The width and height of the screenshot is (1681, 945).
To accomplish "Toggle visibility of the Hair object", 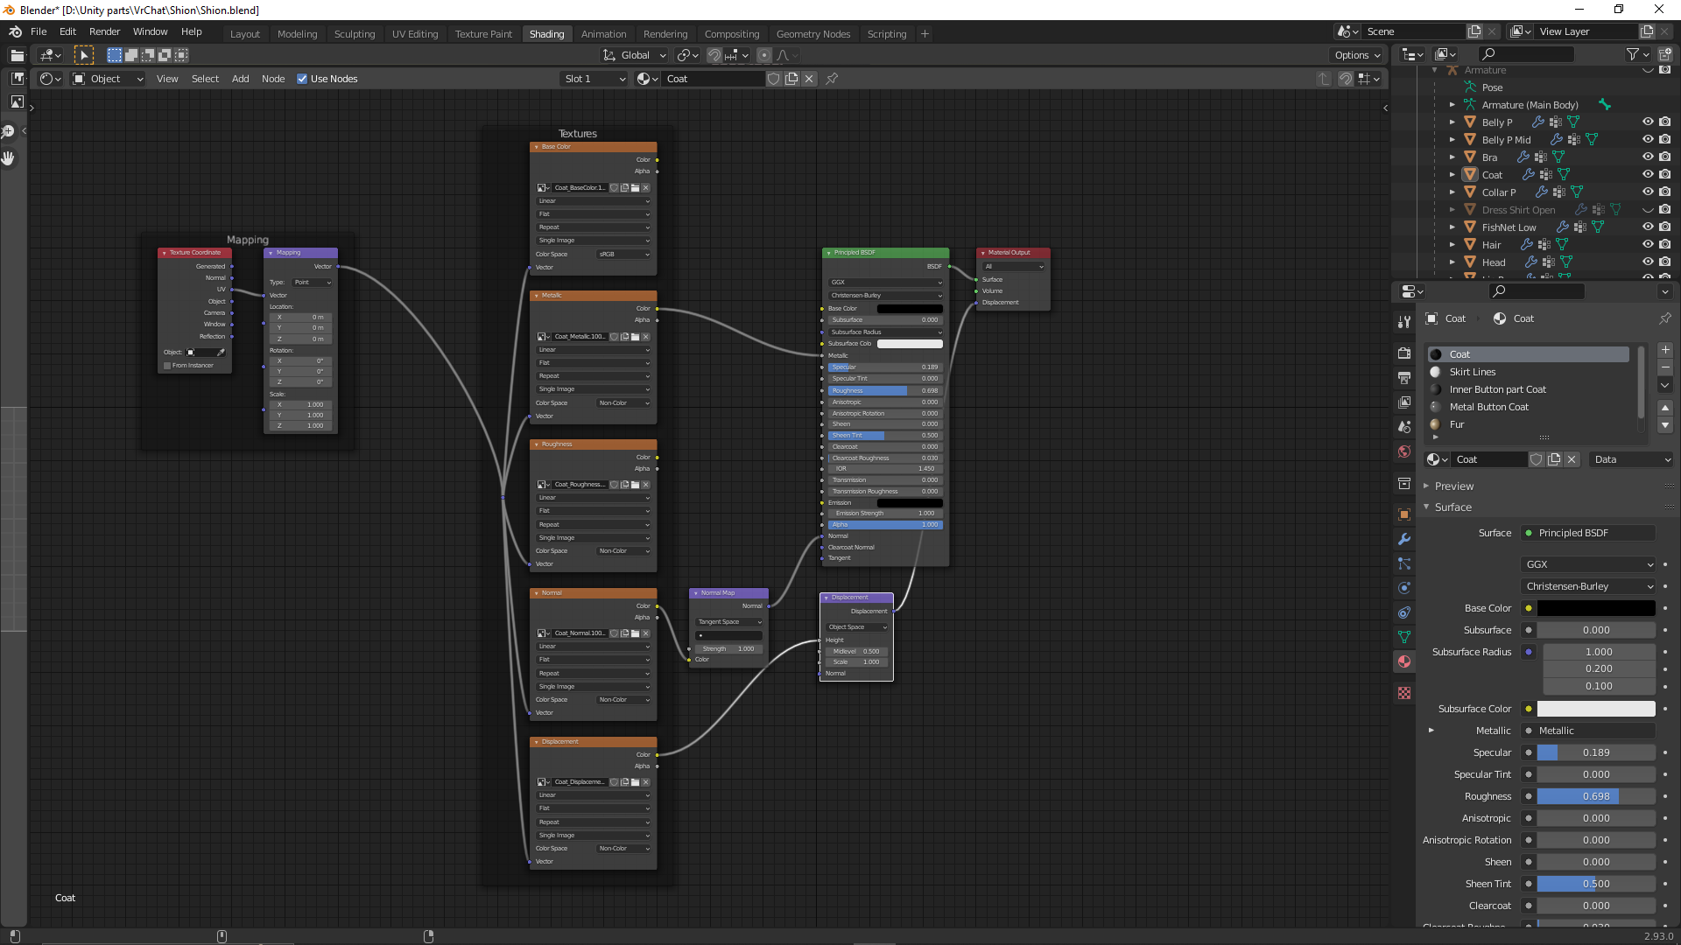I will 1648,245.
